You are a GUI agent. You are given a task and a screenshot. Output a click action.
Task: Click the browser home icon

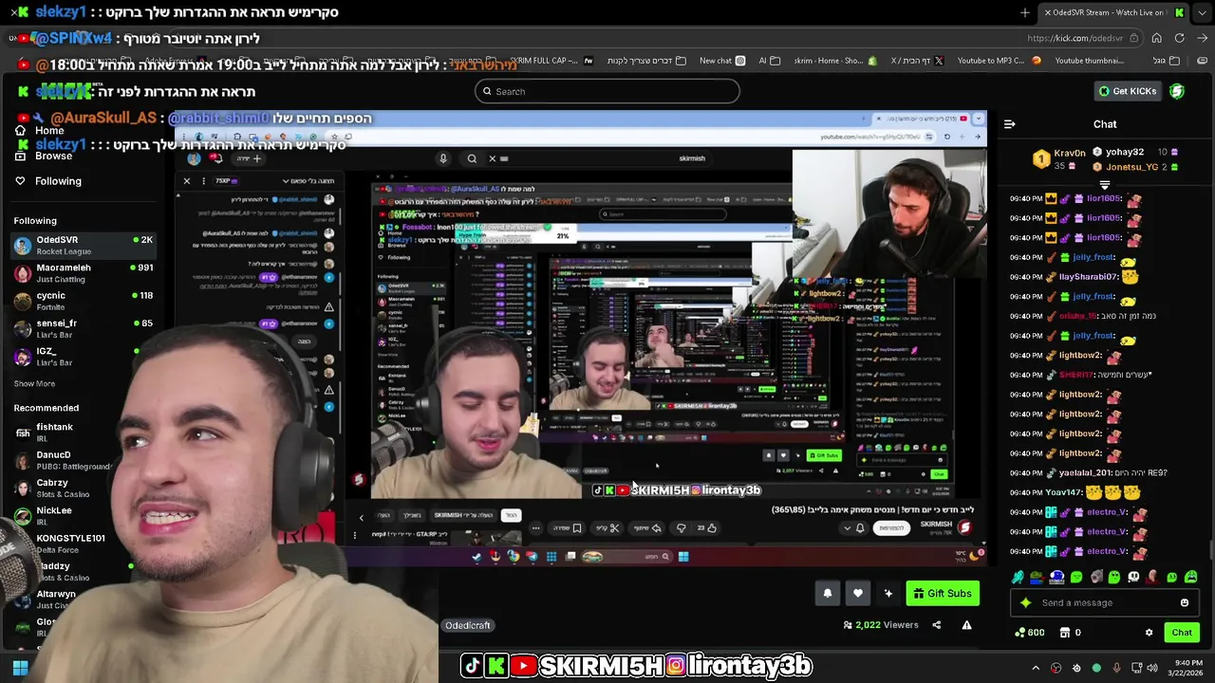pos(1156,38)
